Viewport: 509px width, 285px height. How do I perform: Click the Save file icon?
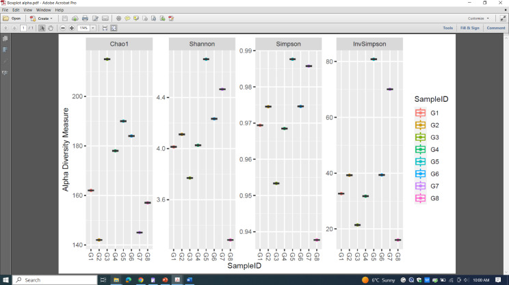click(65, 18)
